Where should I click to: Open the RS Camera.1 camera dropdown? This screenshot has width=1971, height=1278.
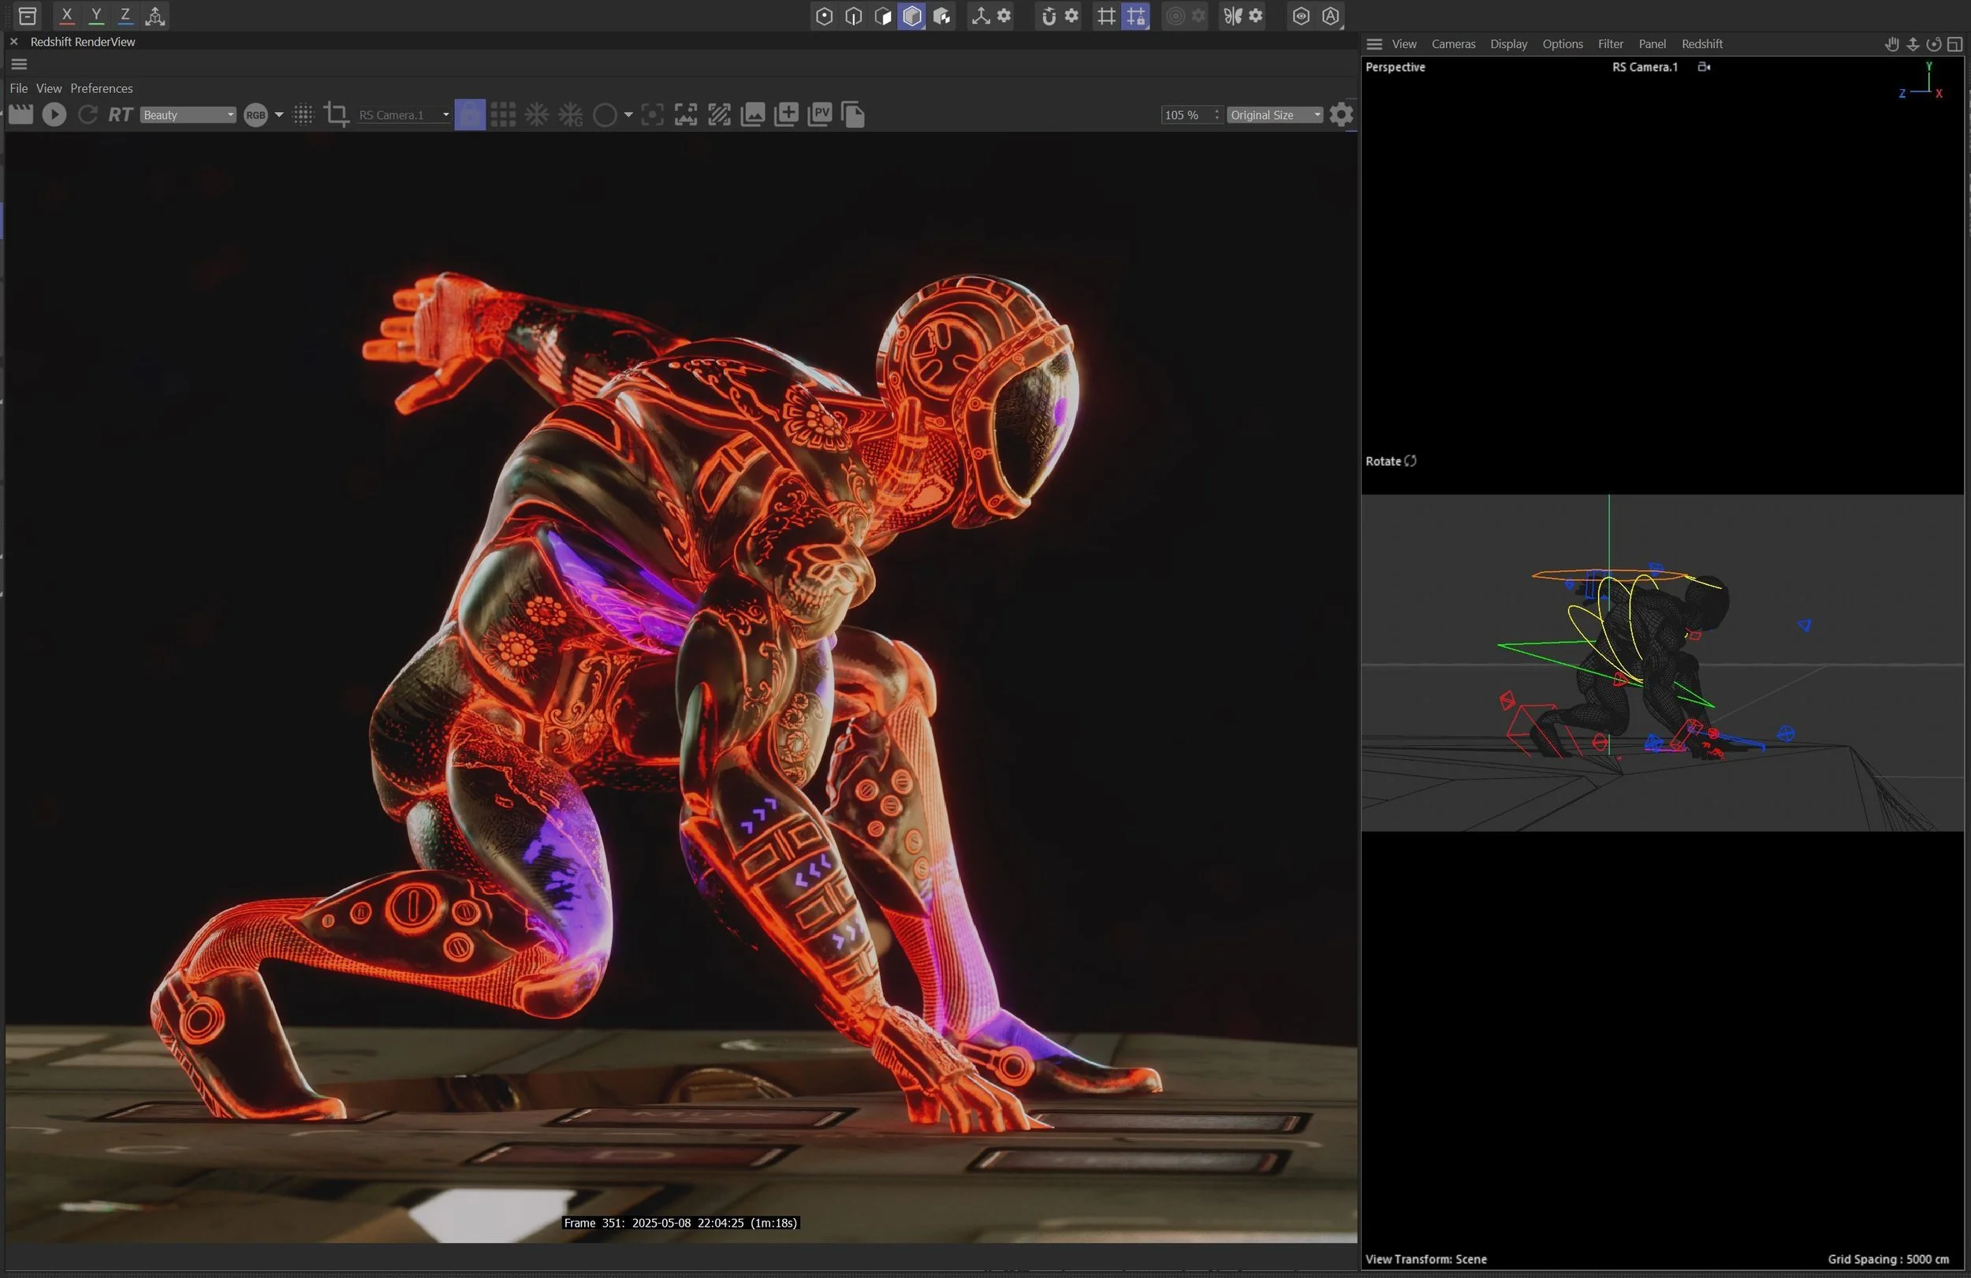(404, 115)
